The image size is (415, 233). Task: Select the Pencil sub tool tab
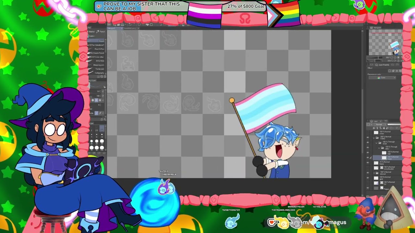click(x=101, y=32)
